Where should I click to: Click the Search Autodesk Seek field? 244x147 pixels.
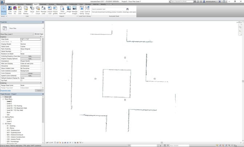[106, 9]
